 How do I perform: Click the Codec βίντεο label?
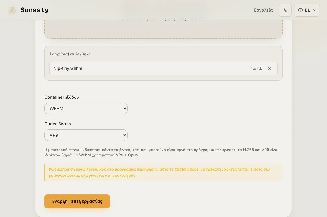[58, 124]
